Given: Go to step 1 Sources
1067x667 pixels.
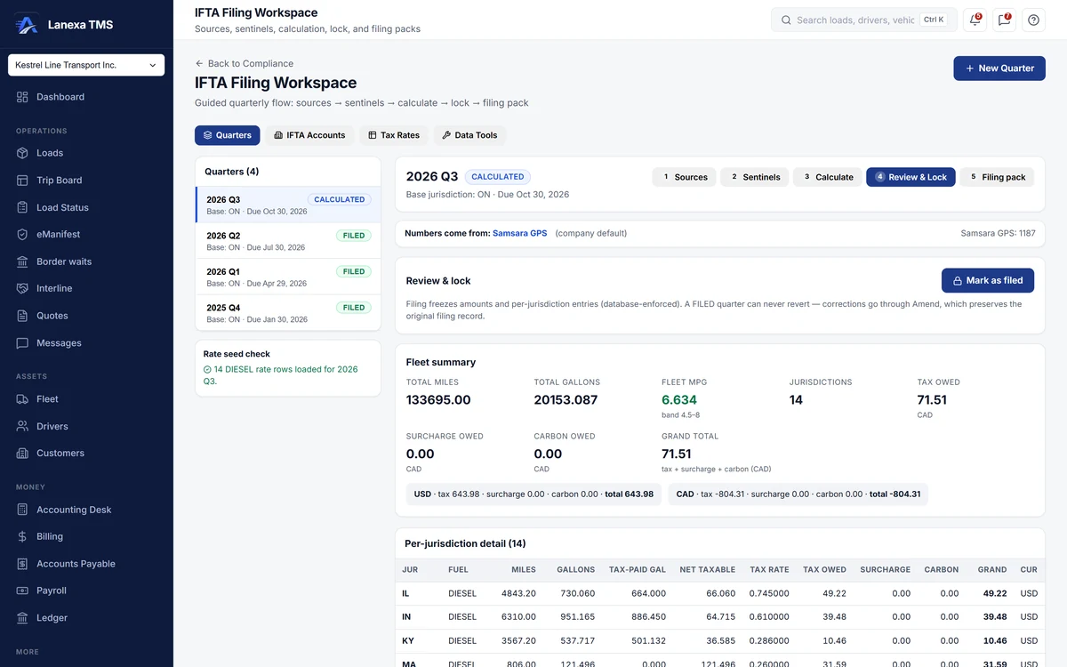Looking at the screenshot, I should [x=685, y=177].
